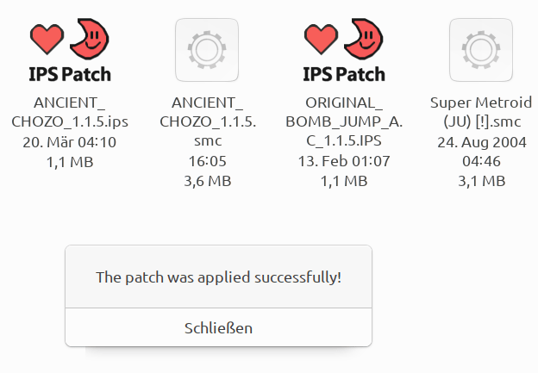Click the ORIGINAL_BOMB_JUMP IPS Patch file icon
The height and width of the screenshot is (373, 538).
344,49
